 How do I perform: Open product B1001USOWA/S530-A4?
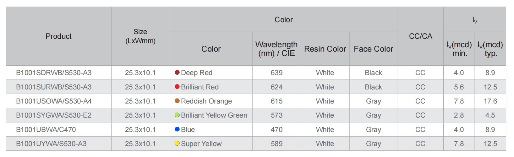click(x=54, y=101)
